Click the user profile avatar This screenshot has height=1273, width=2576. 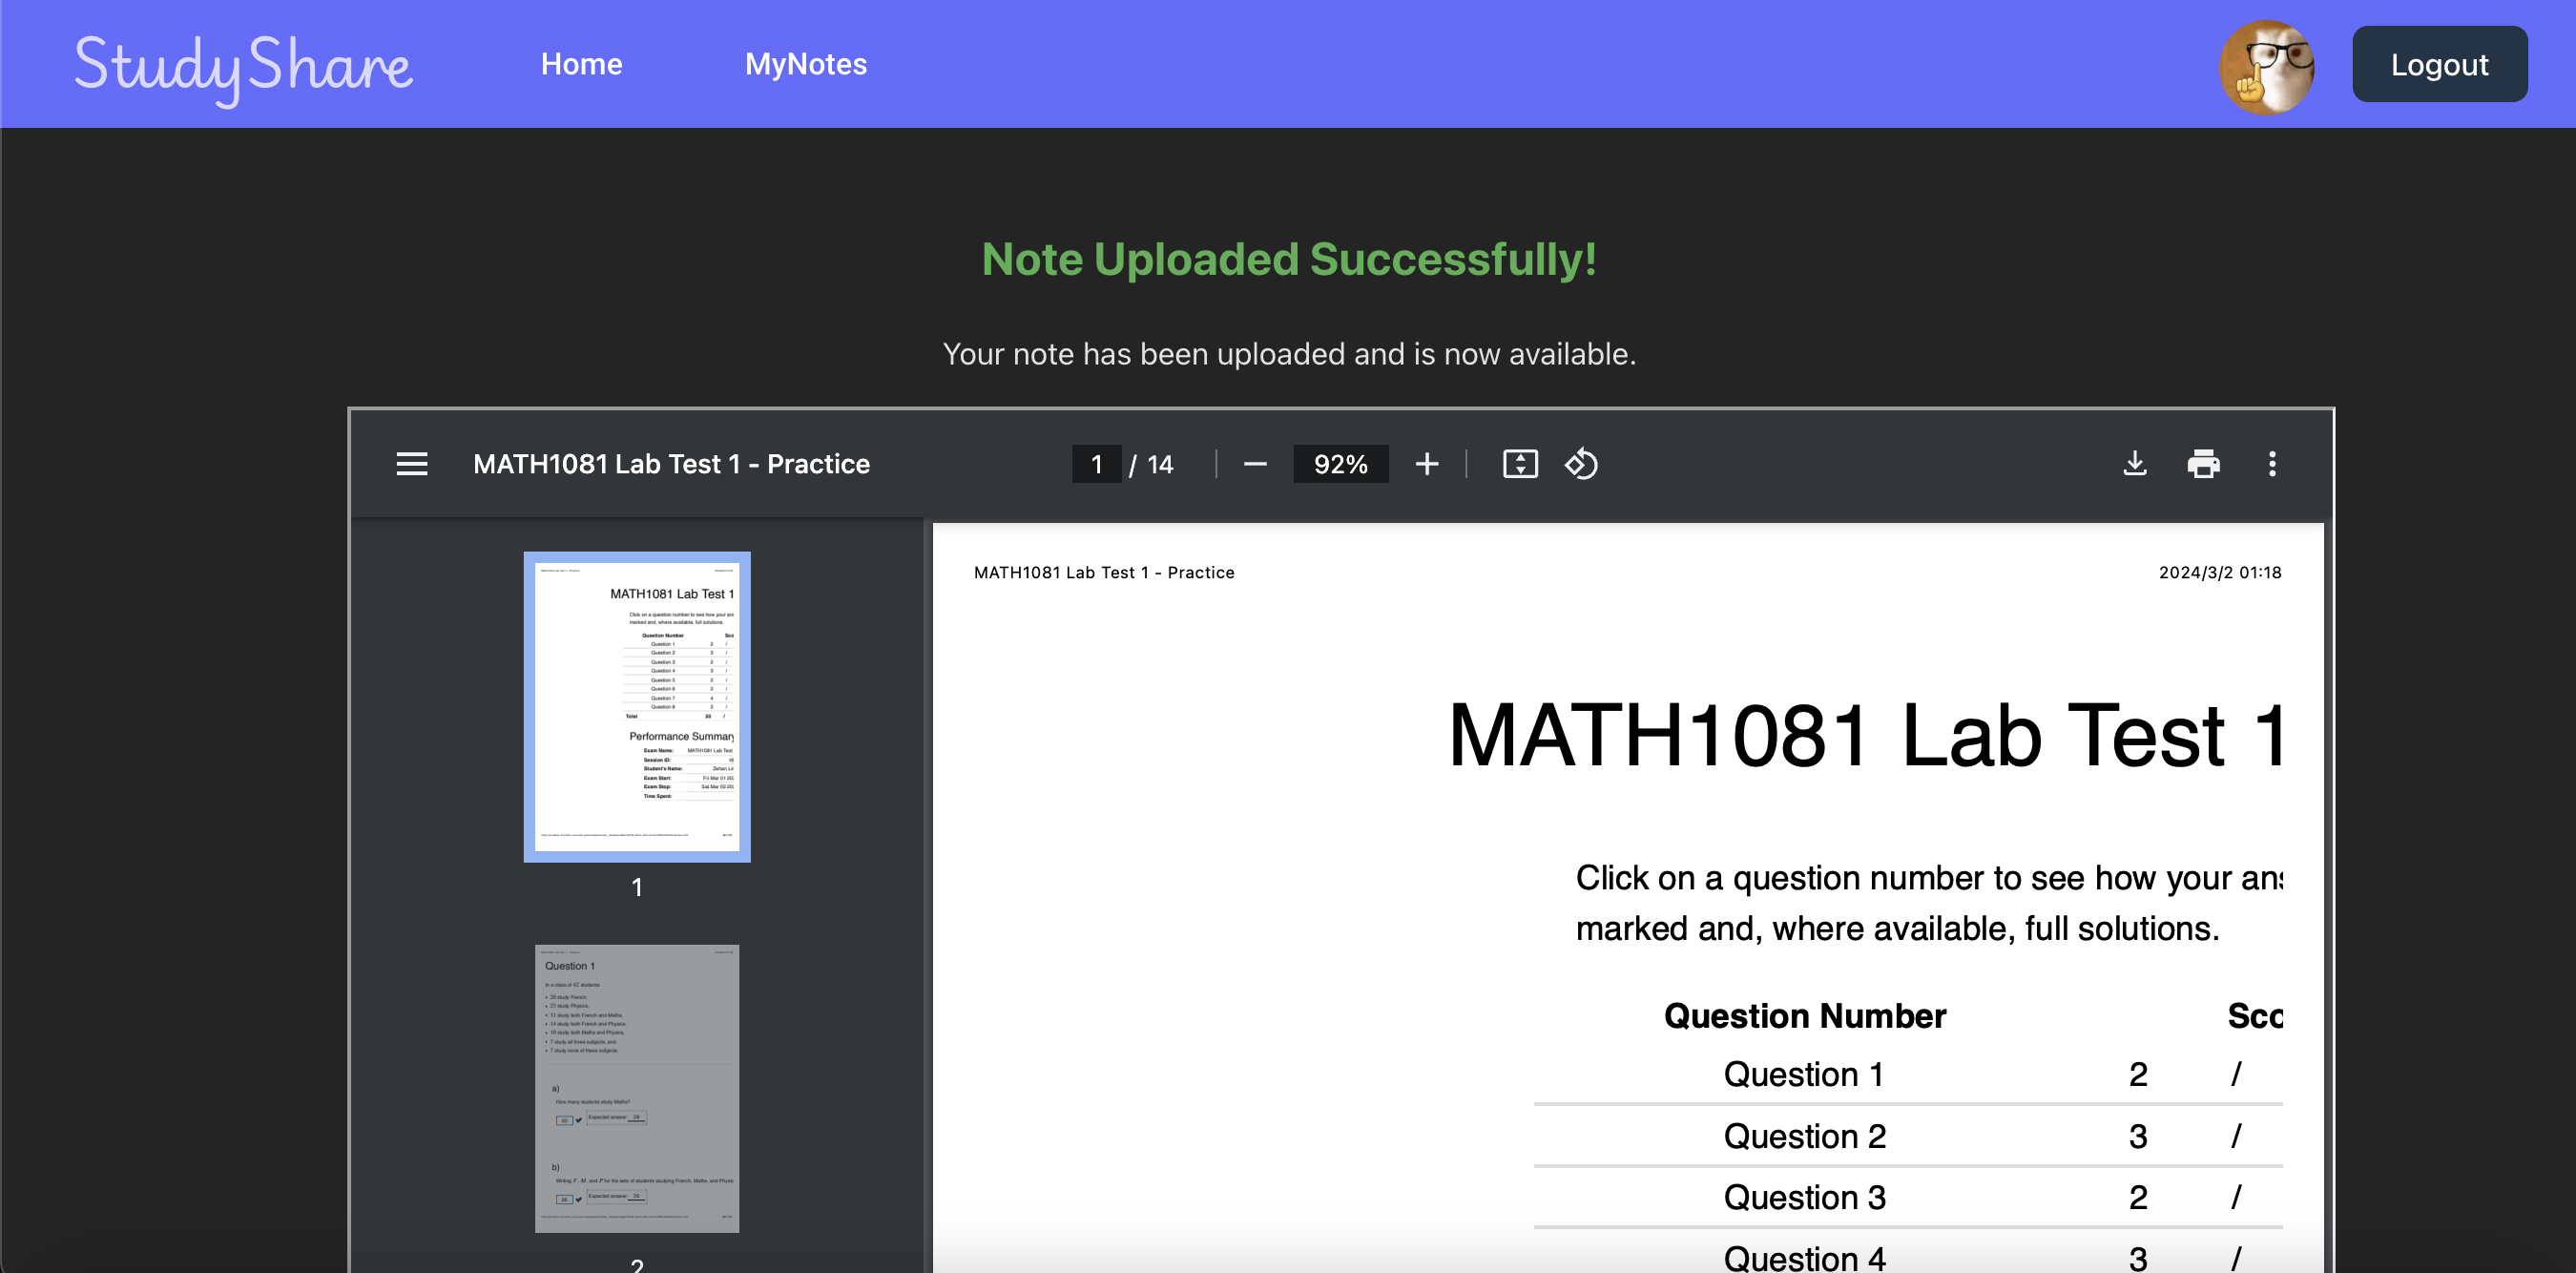click(x=2266, y=66)
